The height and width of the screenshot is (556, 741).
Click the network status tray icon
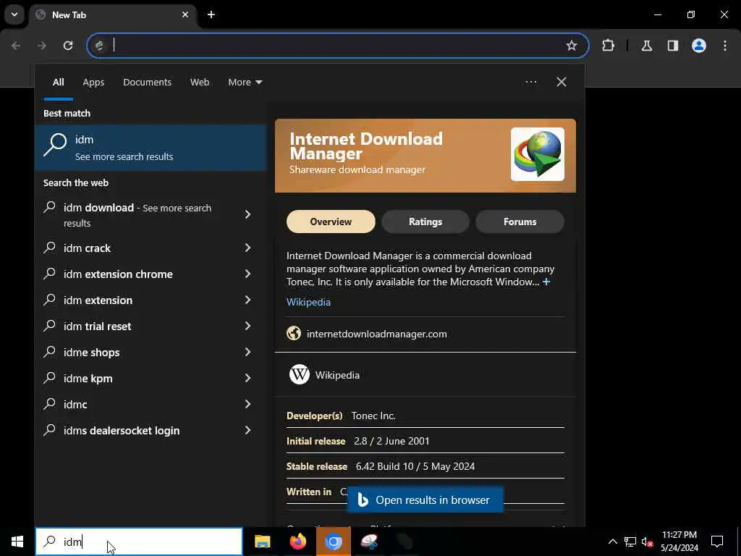pyautogui.click(x=630, y=542)
